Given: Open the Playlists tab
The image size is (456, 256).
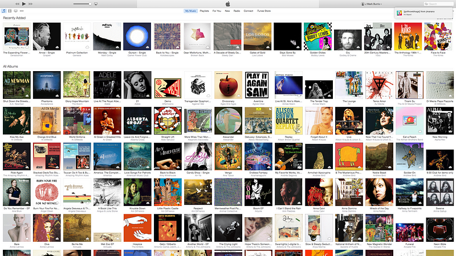Looking at the screenshot, I should click(x=204, y=11).
